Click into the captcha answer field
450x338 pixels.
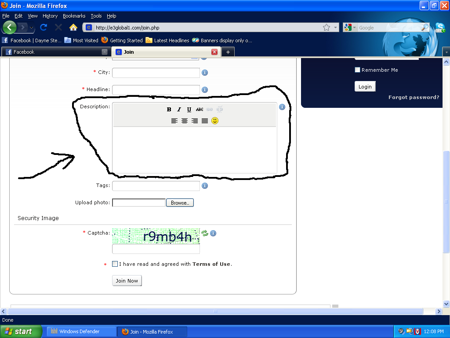coord(156,249)
